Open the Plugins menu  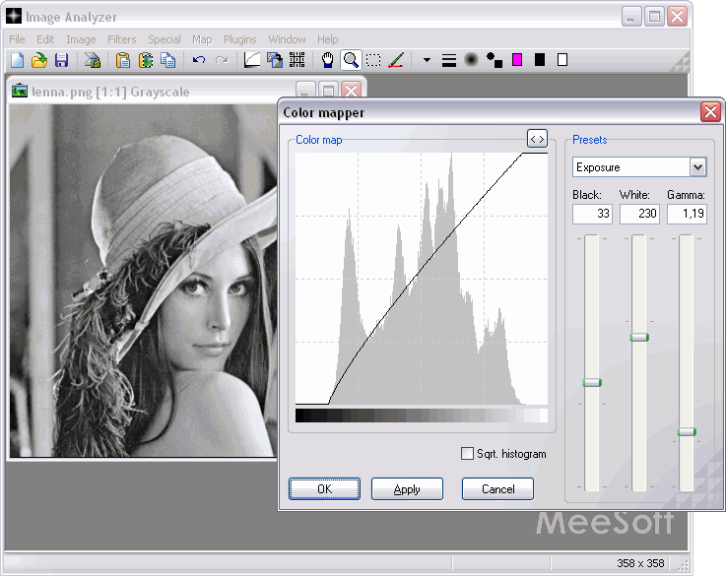click(x=239, y=39)
